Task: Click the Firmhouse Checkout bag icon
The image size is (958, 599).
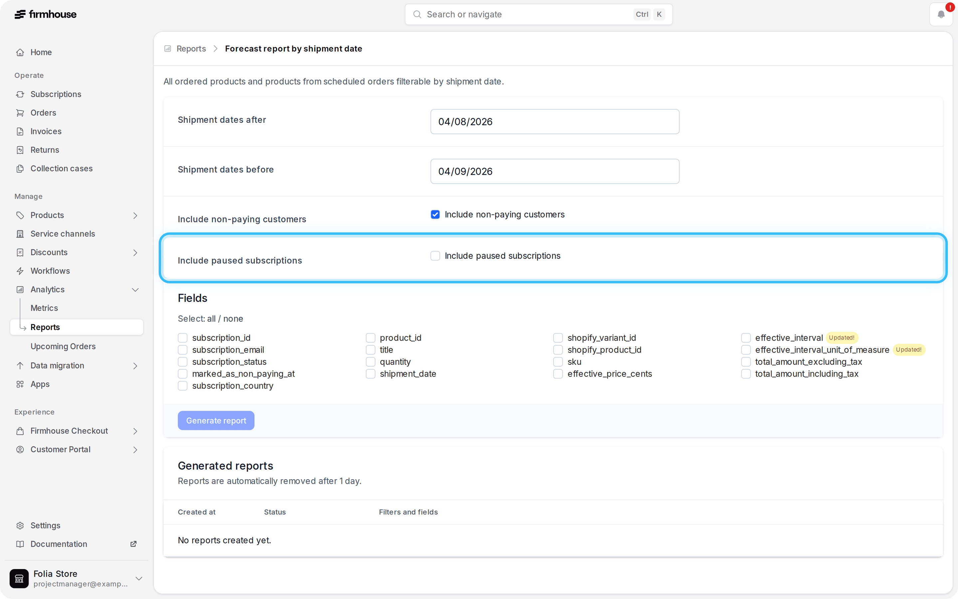Action: pos(20,431)
